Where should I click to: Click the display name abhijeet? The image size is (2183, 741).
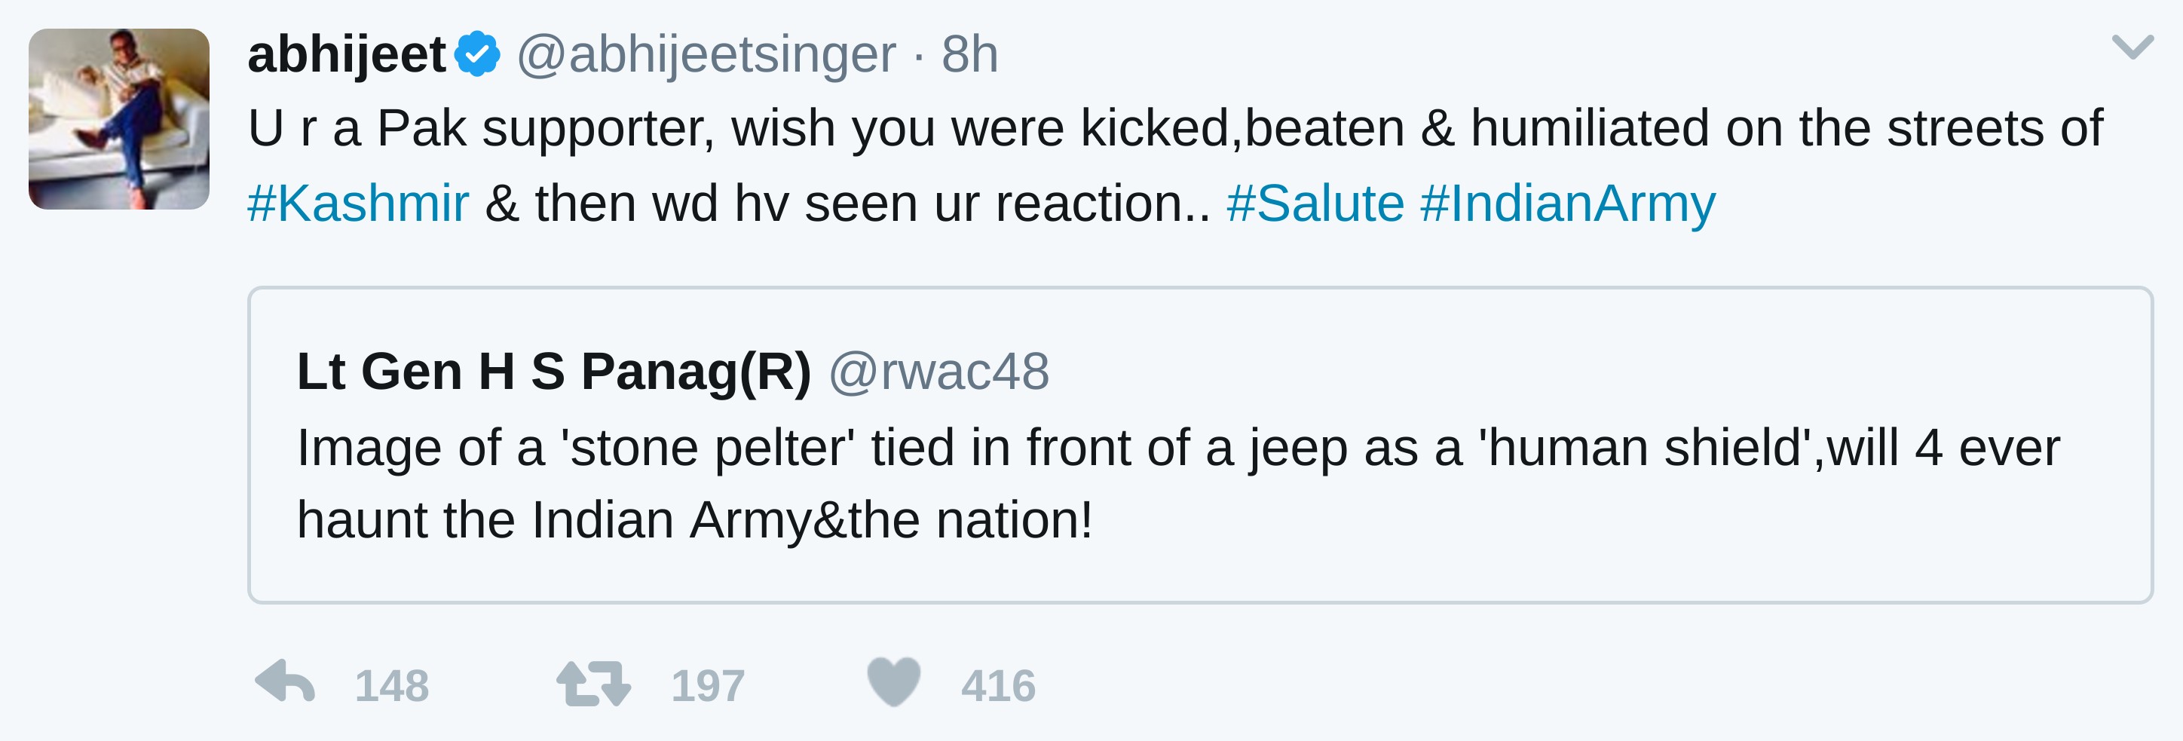pyautogui.click(x=347, y=54)
